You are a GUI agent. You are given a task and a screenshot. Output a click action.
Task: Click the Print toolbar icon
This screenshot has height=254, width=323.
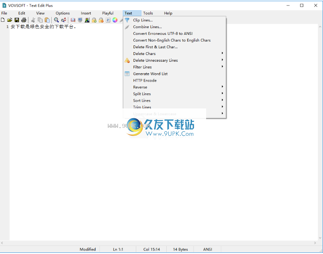pyautogui.click(x=24, y=20)
